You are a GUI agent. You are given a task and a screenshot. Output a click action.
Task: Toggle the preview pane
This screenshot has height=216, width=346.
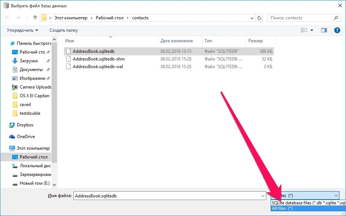324,30
